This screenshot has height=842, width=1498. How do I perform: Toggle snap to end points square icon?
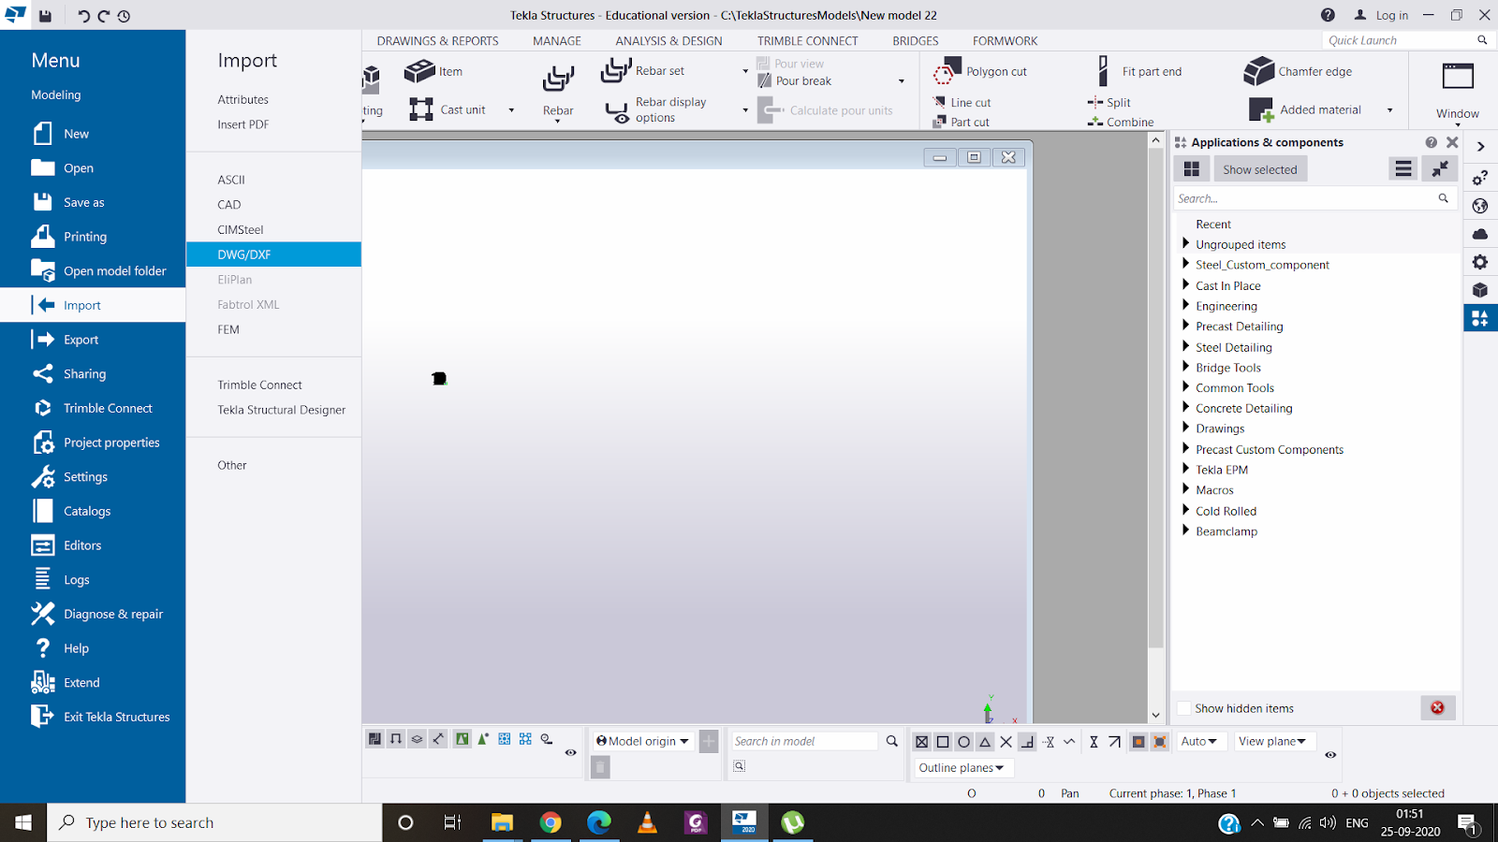click(943, 742)
